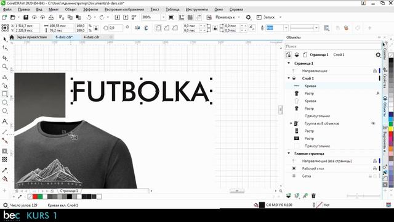
Task: Open the outline width dropdown
Action: pos(286,28)
